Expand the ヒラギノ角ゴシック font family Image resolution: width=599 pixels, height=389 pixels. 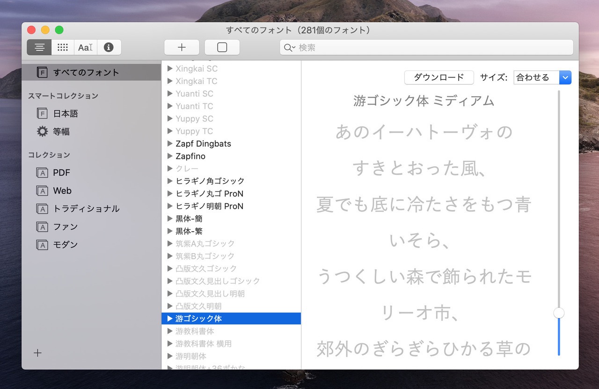click(170, 181)
